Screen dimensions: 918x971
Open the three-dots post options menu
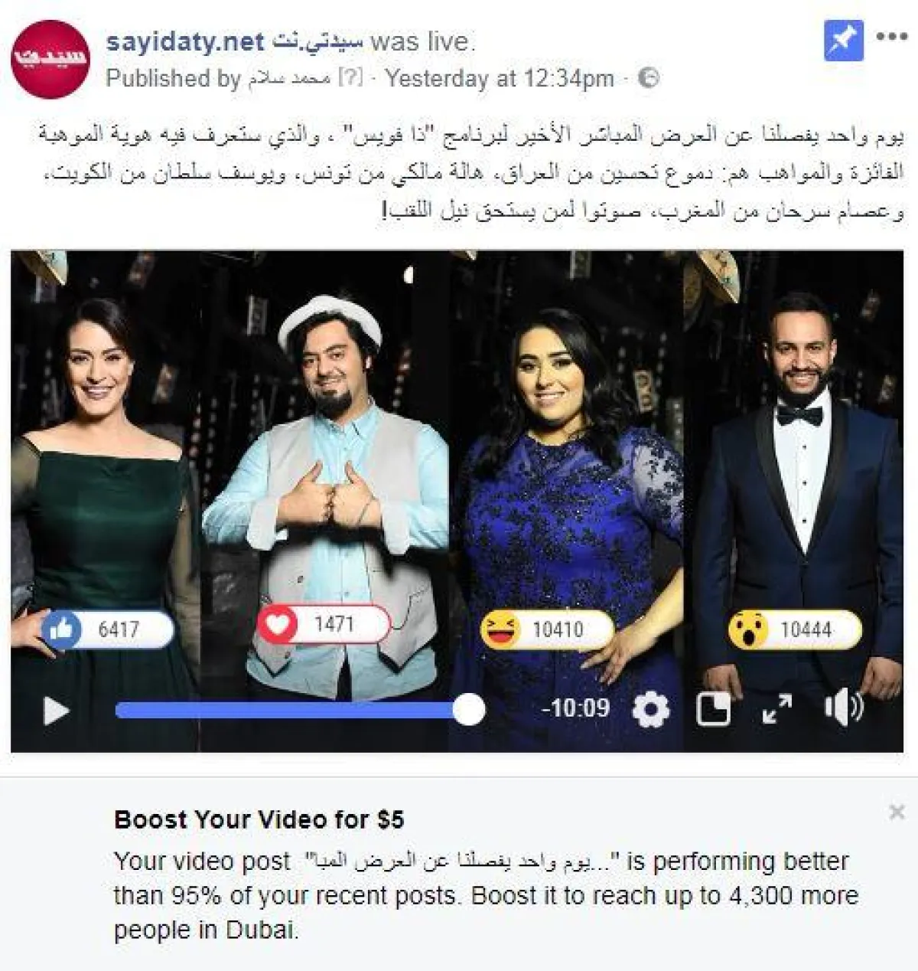[892, 38]
